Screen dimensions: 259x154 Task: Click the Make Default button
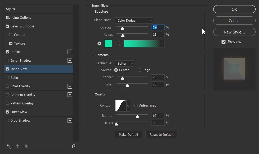[x=128, y=134]
